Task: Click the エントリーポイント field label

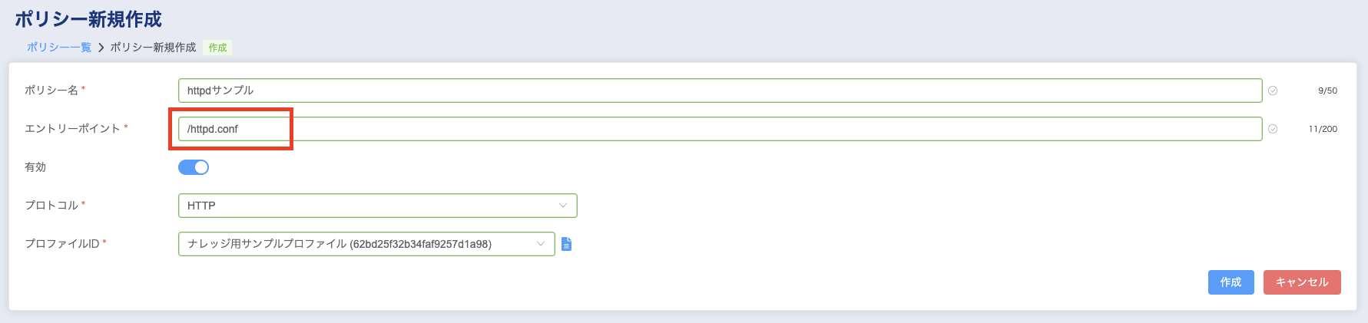Action: point(72,129)
